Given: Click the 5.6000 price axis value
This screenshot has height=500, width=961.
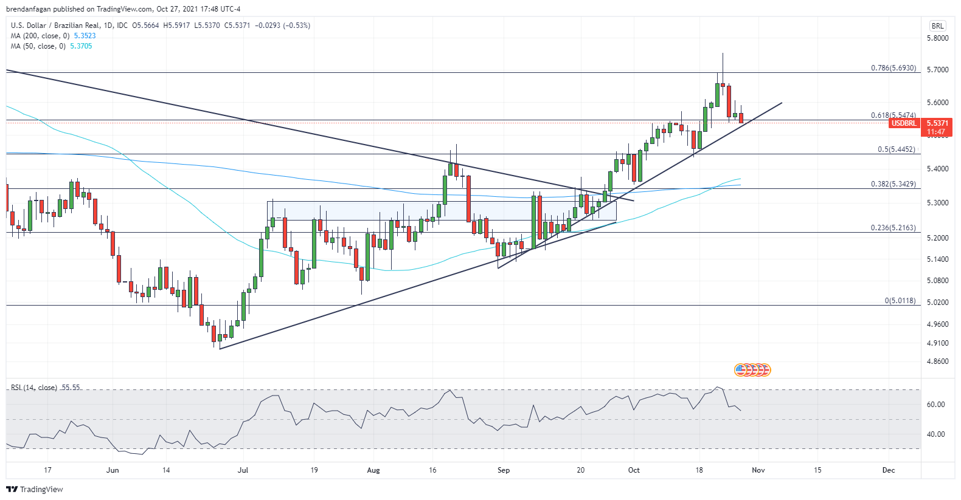Looking at the screenshot, I should click(x=937, y=103).
